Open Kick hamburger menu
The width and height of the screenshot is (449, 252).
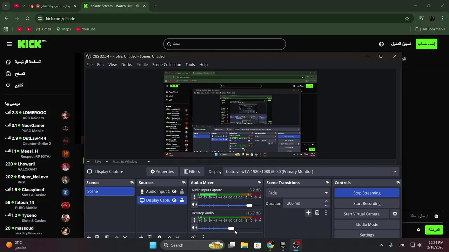(9, 44)
